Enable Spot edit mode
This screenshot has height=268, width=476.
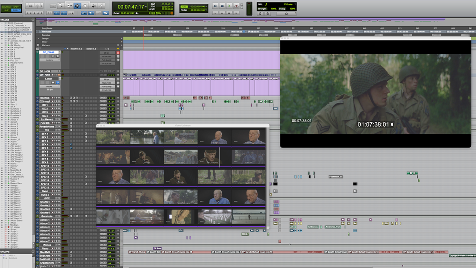coord(16,7)
